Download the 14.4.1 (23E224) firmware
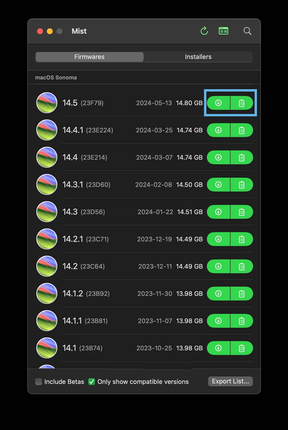This screenshot has height=430, width=288. click(218, 130)
